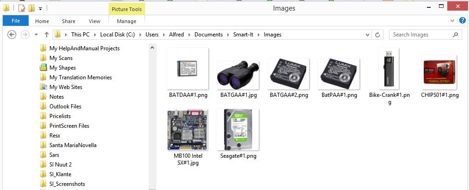Click the address bar folder icon

pyautogui.click(x=57, y=35)
